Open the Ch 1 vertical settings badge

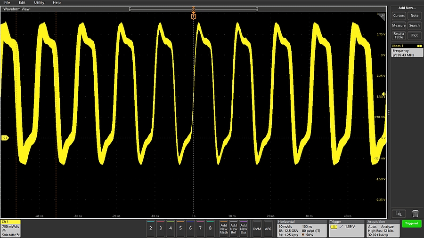10,228
